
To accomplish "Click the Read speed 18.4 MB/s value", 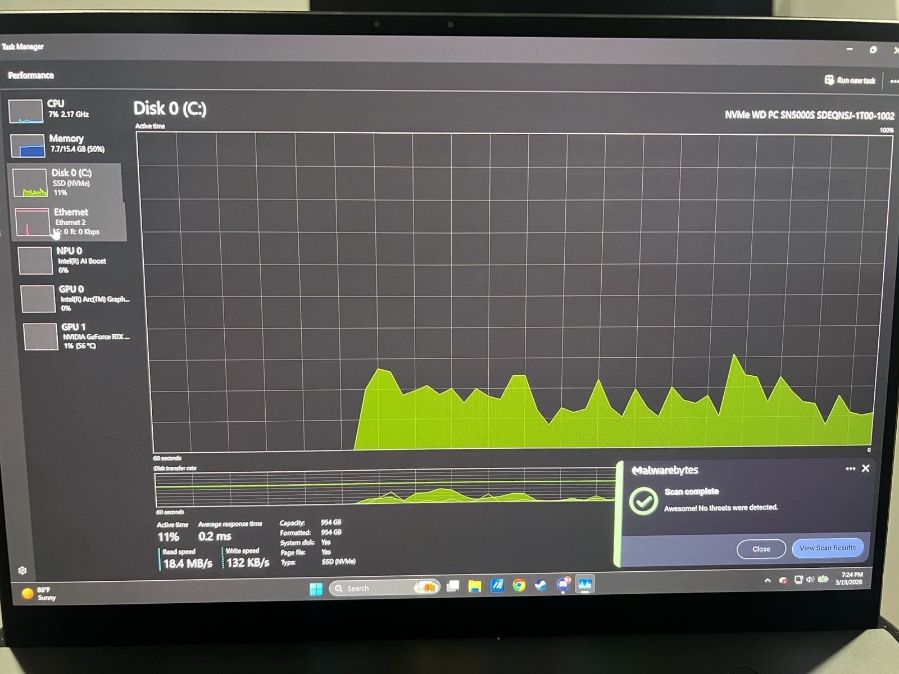I will (188, 563).
